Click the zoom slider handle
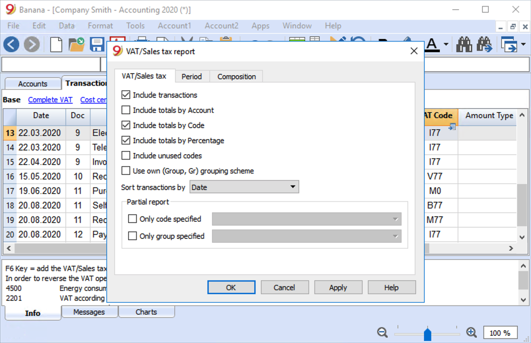This screenshot has height=343, width=531. coord(427,334)
